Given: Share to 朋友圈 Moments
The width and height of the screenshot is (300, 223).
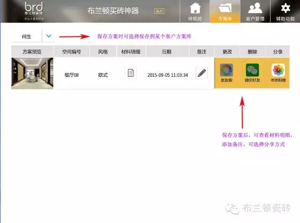Looking at the screenshot, I should 226,73.
